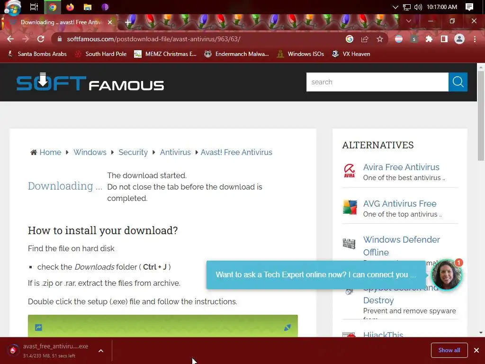Click the striped flag extension icon

tap(399, 39)
